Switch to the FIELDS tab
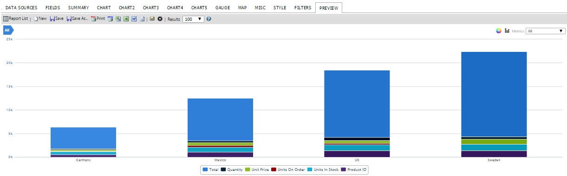 click(x=53, y=8)
